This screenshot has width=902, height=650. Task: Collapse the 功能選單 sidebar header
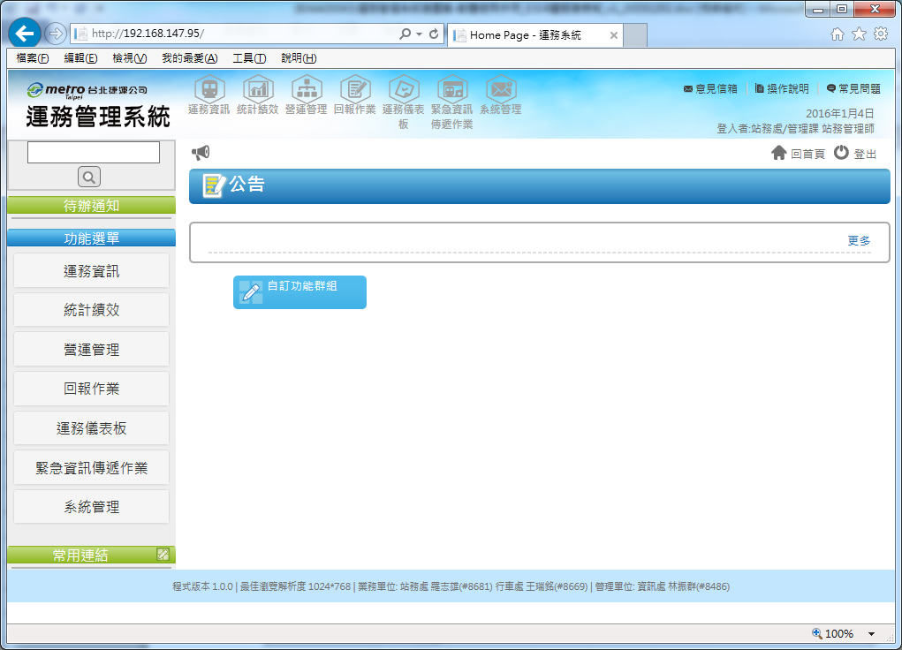tap(91, 238)
